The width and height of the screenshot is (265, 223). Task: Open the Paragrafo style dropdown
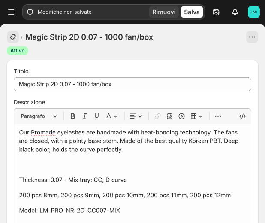click(39, 116)
